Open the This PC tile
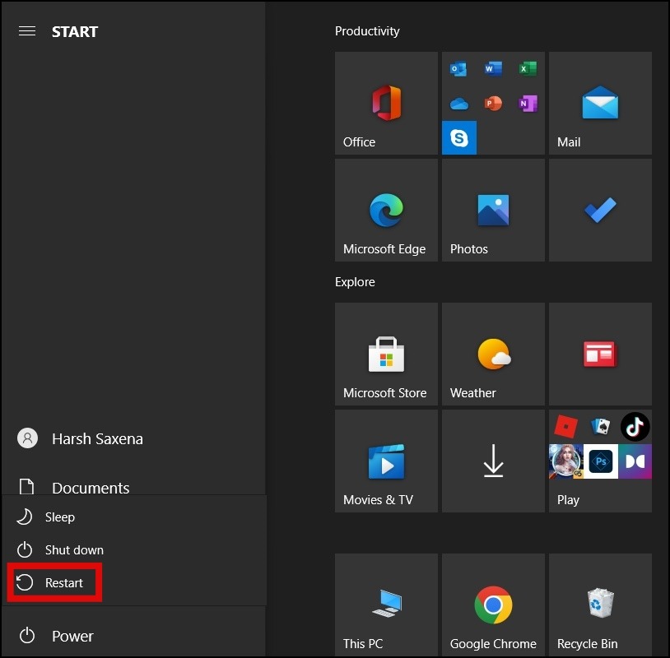The width and height of the screenshot is (670, 658). [386, 605]
